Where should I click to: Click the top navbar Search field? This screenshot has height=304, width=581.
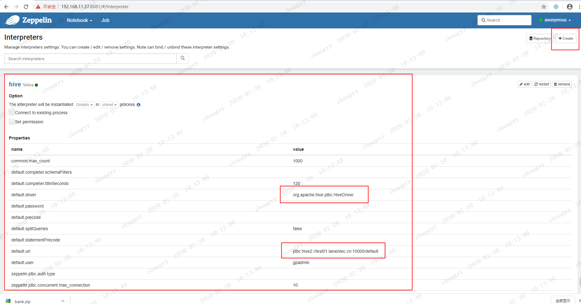[x=504, y=20]
